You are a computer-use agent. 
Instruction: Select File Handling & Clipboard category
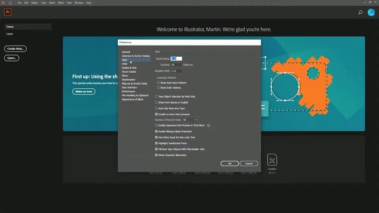click(x=135, y=95)
